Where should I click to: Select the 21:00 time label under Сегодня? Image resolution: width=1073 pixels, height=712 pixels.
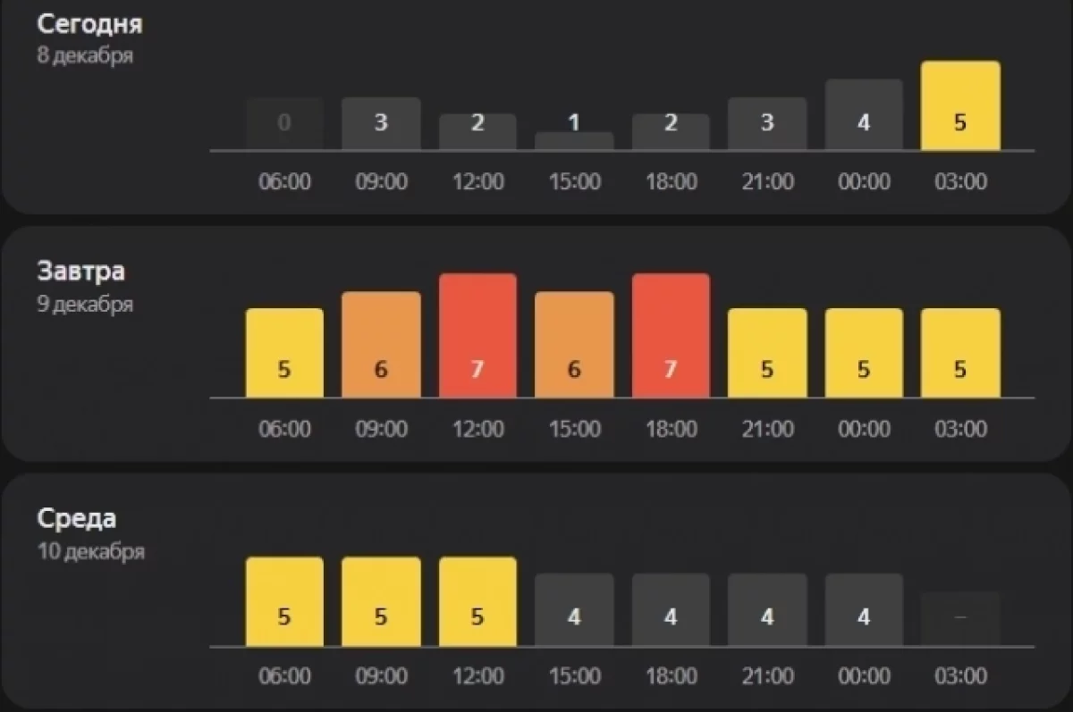tap(767, 182)
